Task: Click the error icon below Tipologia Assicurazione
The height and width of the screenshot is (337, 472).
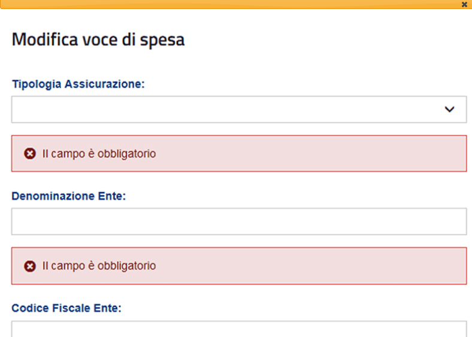Action: 30,154
